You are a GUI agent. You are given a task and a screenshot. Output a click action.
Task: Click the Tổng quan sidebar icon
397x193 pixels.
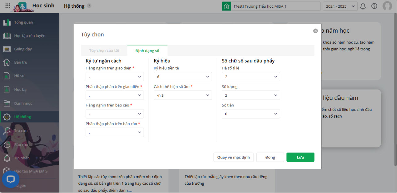click(x=7, y=22)
